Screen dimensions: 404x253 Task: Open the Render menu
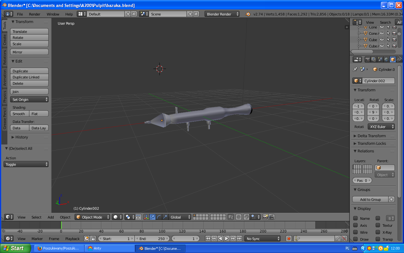pyautogui.click(x=35, y=14)
